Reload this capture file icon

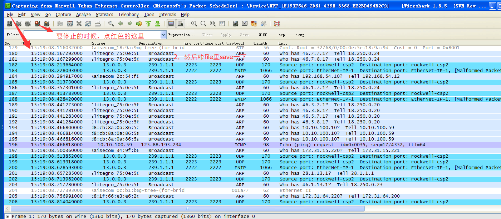point(88,24)
